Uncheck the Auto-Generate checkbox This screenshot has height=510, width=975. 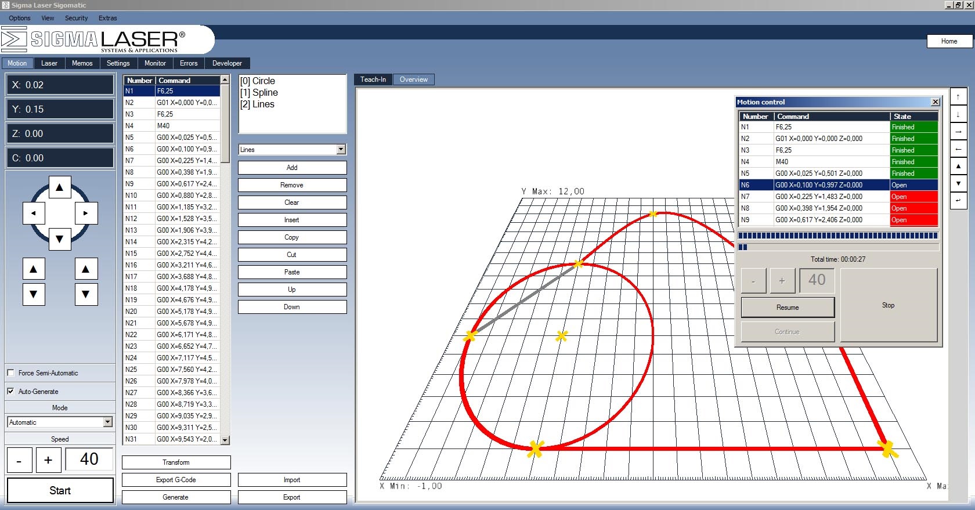point(10,391)
